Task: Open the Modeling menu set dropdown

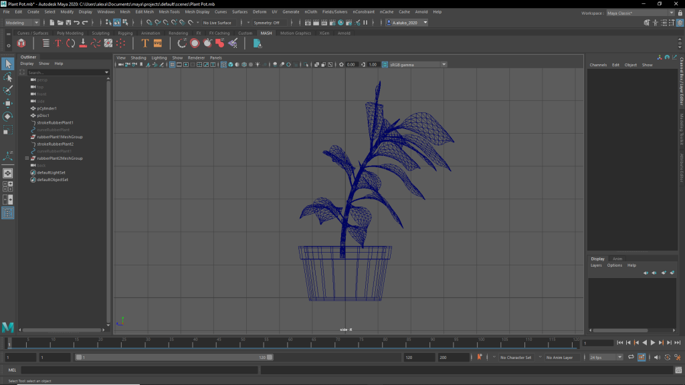Action: pos(23,23)
